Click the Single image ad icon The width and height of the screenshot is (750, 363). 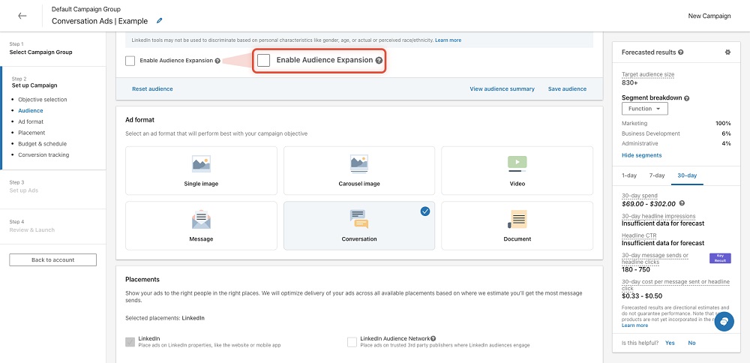[201, 164]
